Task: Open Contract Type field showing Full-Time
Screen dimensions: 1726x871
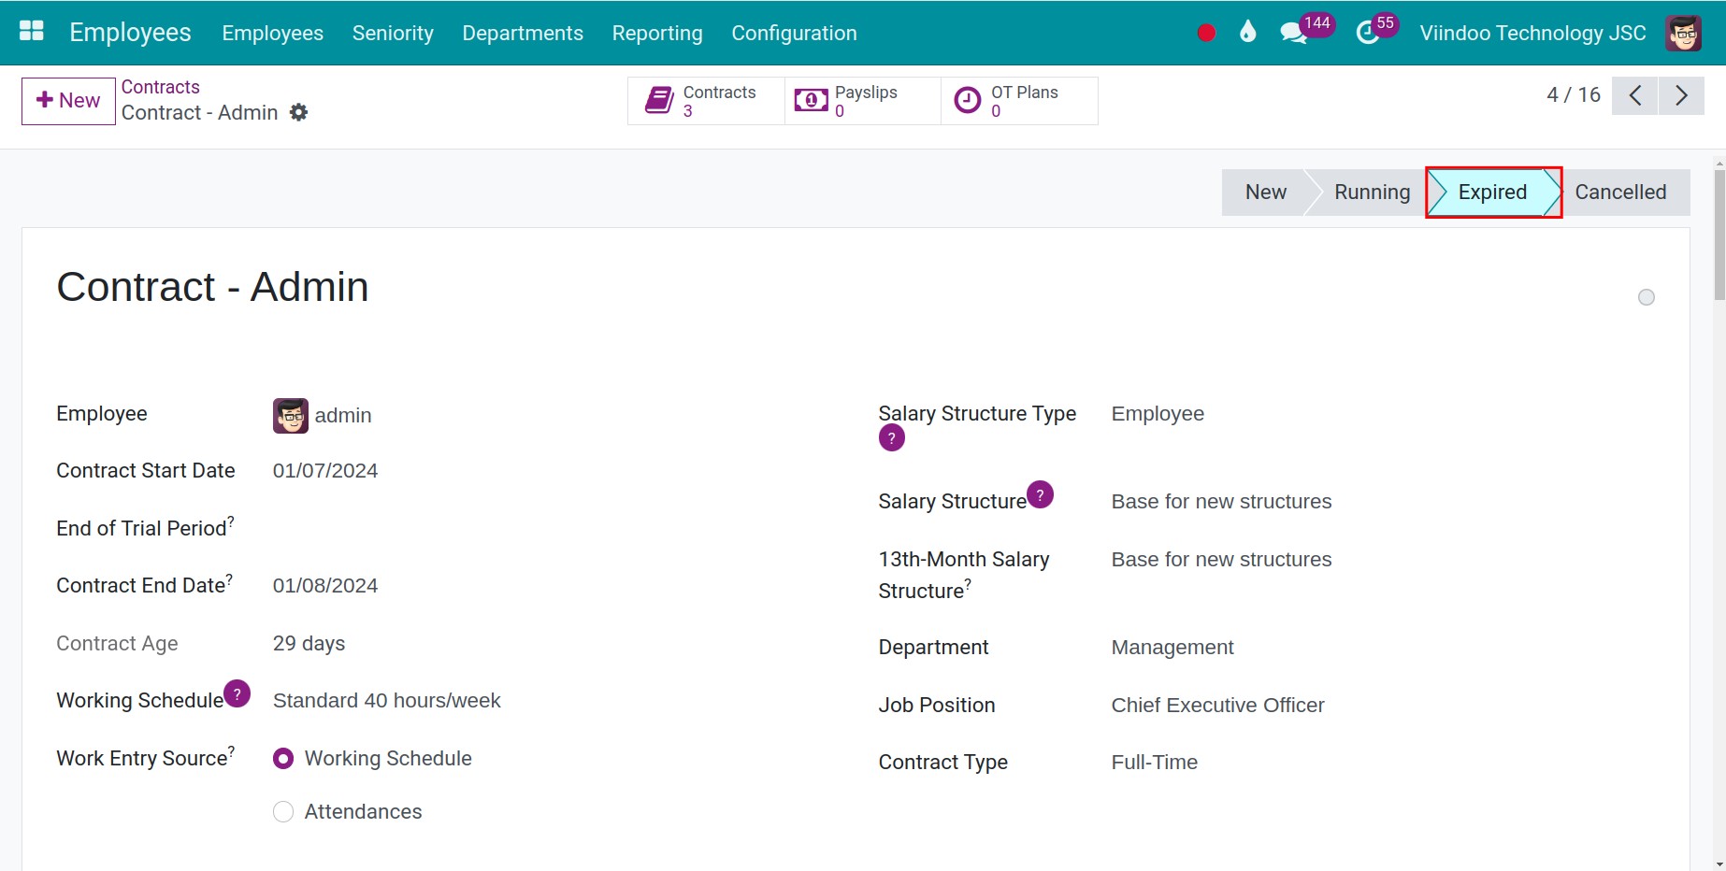Action: (x=1155, y=763)
